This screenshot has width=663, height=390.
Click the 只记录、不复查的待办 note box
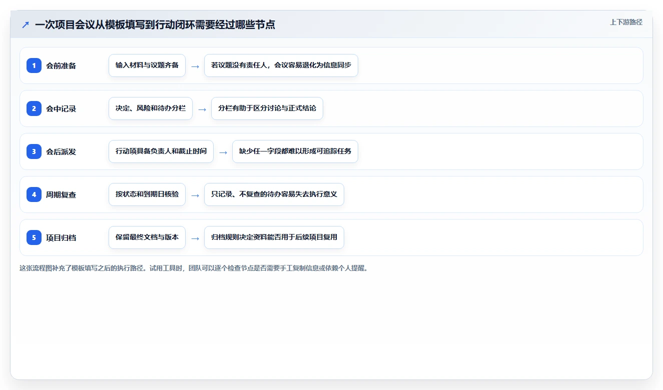(x=274, y=194)
